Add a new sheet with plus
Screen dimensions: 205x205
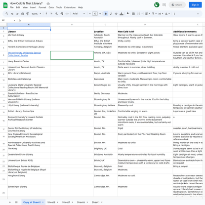(x=10, y=202)
